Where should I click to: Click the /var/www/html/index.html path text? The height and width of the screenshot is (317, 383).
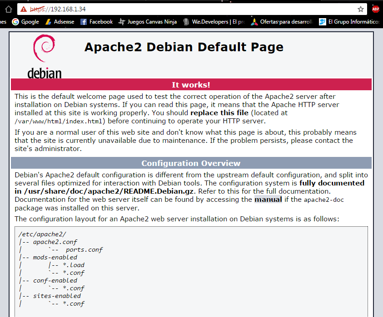coord(60,122)
